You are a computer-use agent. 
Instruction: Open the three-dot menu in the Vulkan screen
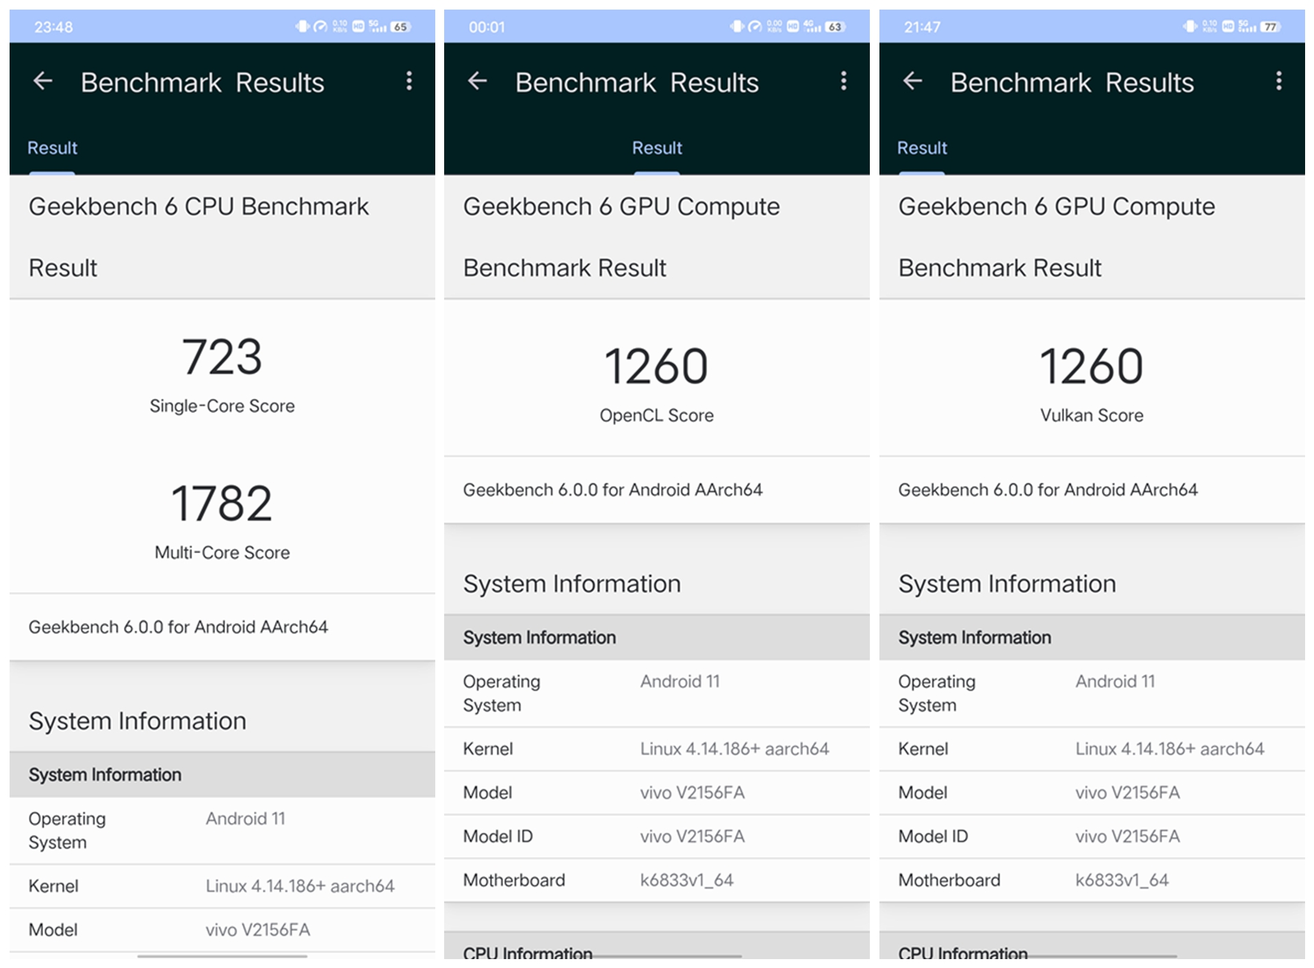point(1278,81)
